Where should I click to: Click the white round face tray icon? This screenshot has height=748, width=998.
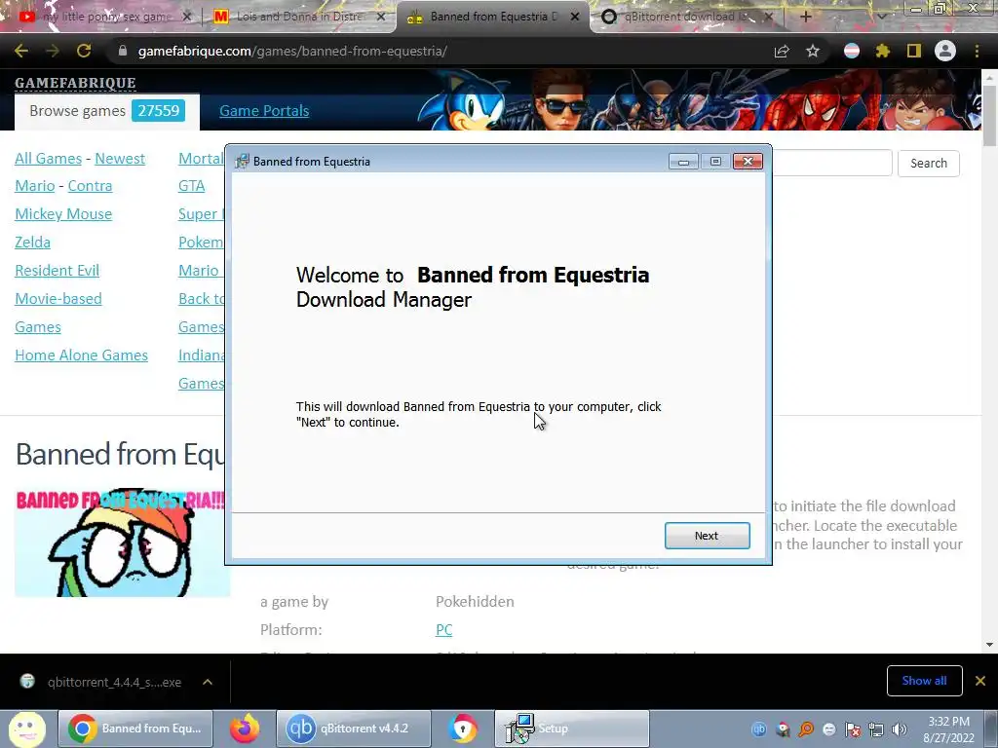(x=829, y=729)
